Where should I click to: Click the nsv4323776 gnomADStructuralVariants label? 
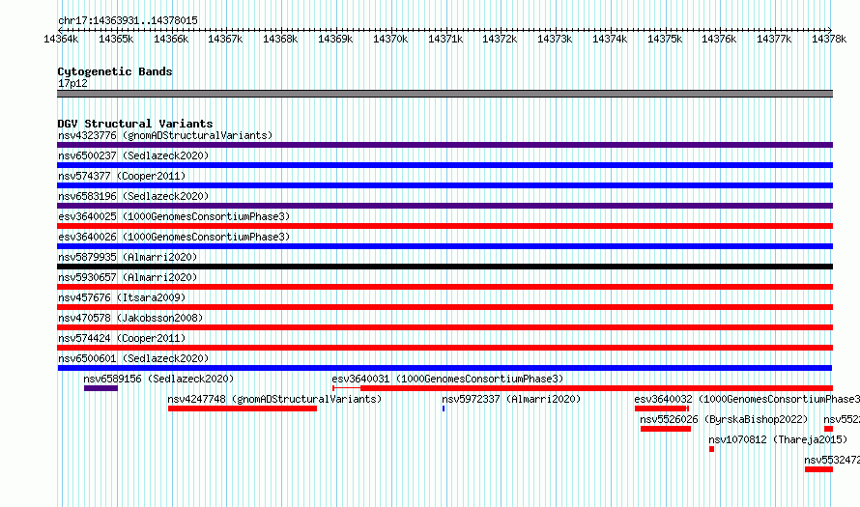[165, 135]
